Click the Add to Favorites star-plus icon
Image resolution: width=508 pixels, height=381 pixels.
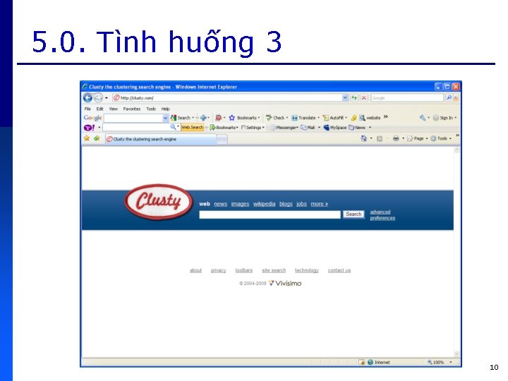click(x=97, y=138)
